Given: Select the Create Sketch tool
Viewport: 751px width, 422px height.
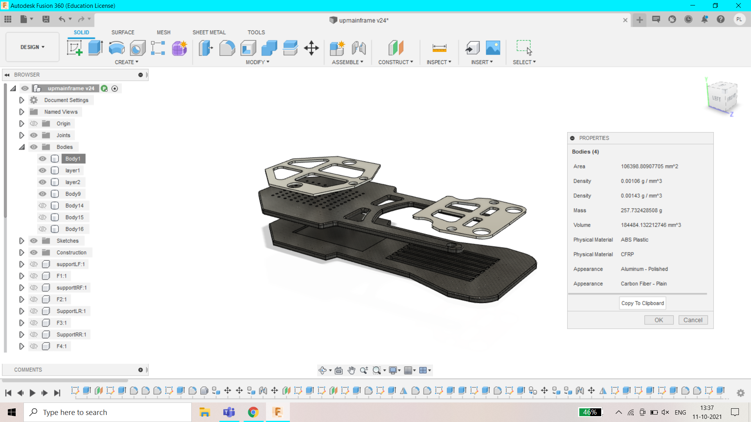Looking at the screenshot, I should pos(74,48).
